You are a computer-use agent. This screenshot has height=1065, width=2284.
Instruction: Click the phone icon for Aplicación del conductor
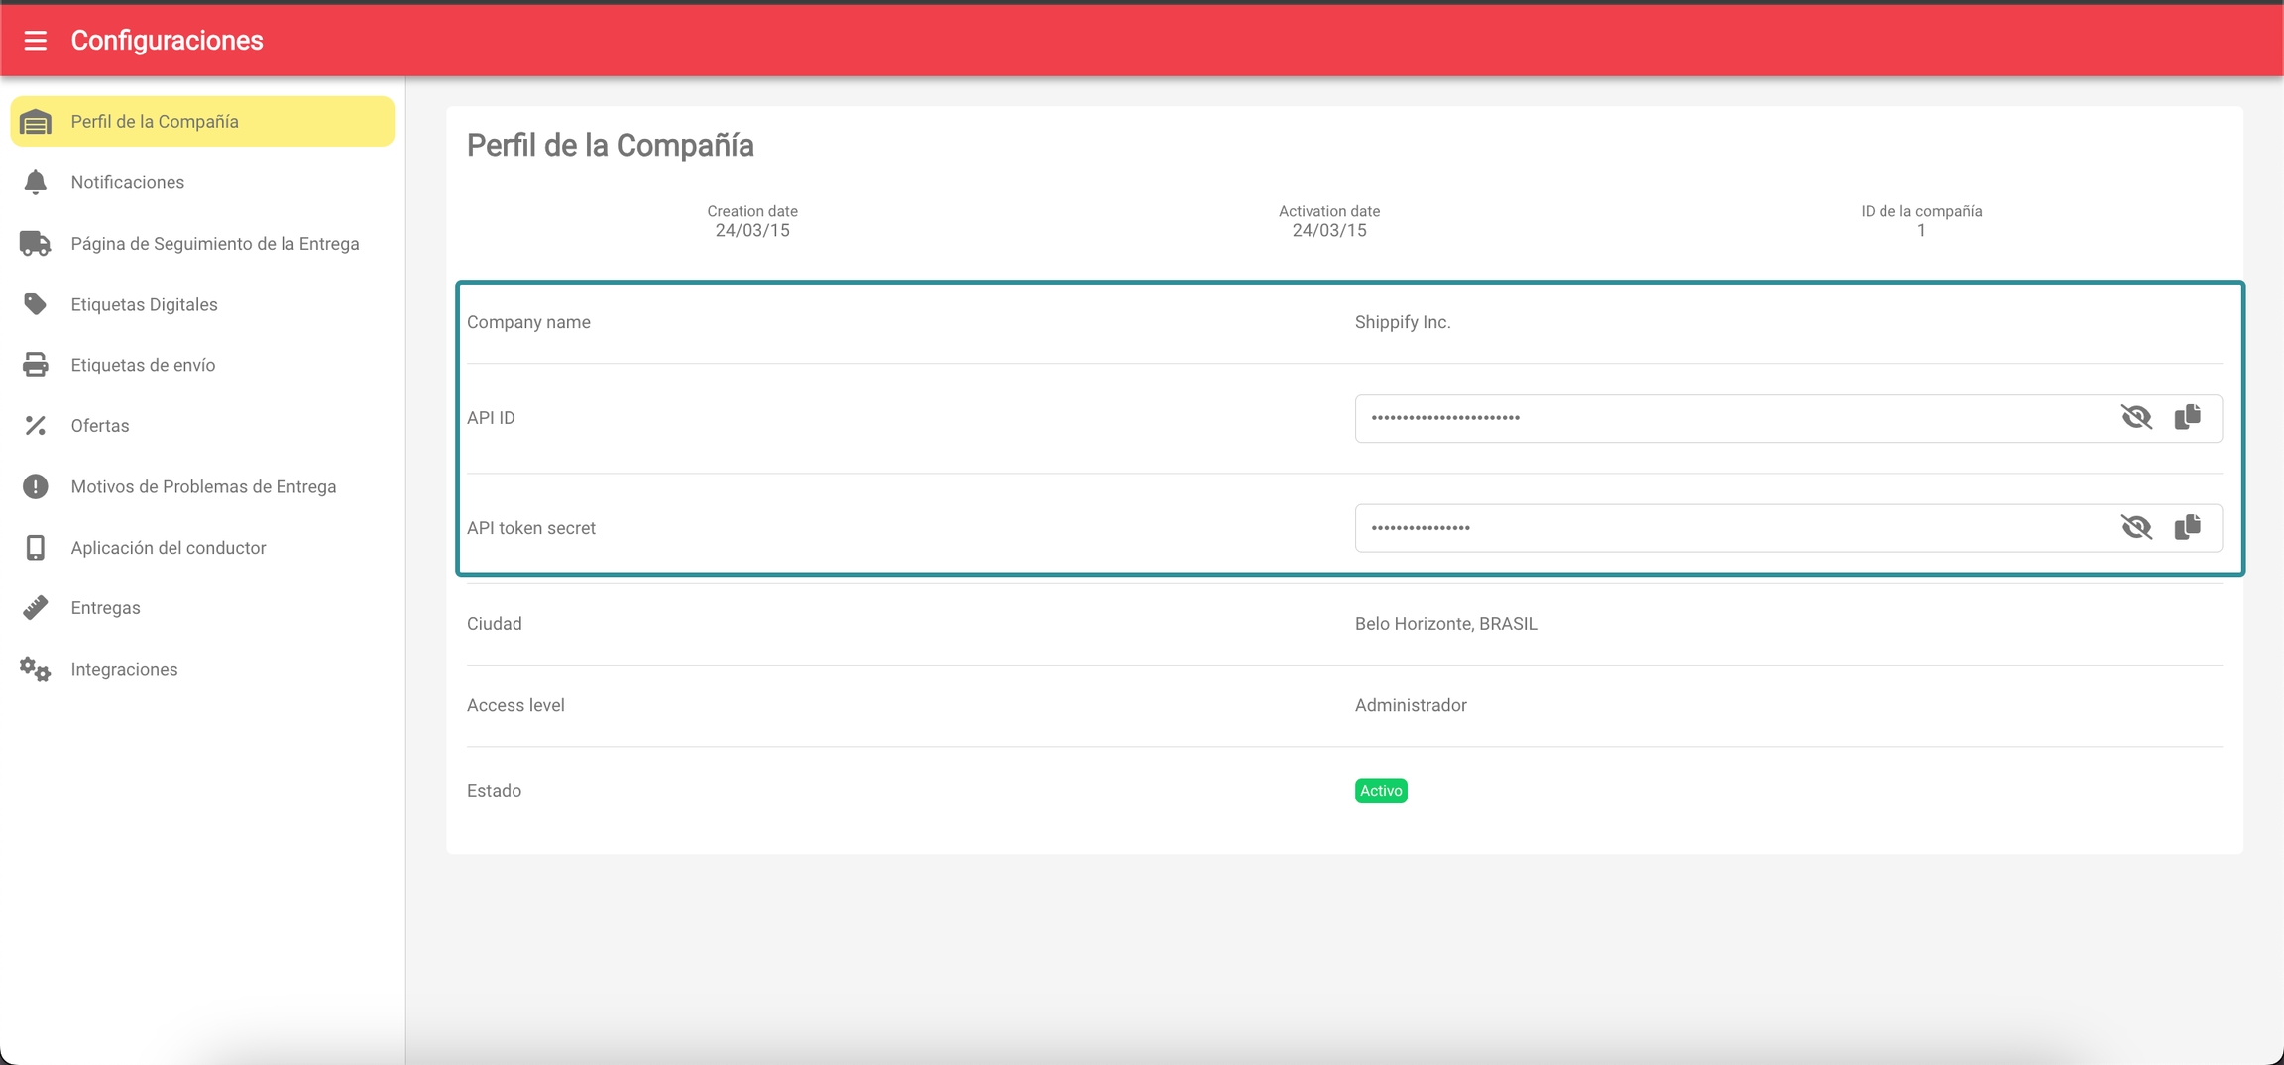point(36,548)
